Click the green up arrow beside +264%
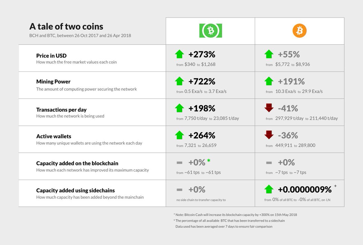Screen dimensions: 363x245 click(179, 135)
